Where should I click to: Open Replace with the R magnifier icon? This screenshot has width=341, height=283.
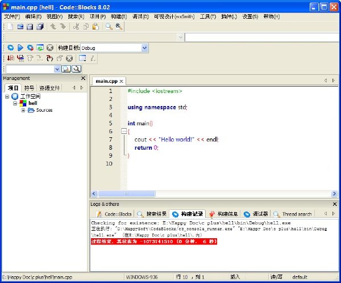[119, 27]
